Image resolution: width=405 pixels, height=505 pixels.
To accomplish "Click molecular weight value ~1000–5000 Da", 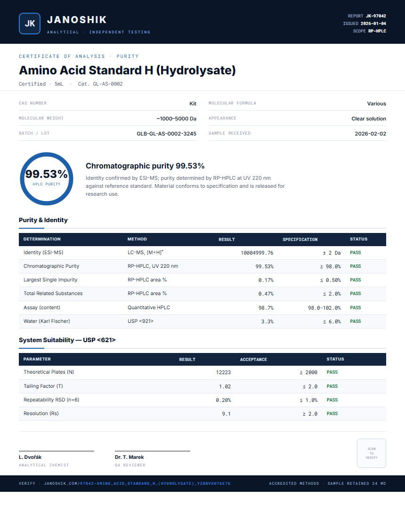I will click(x=176, y=119).
